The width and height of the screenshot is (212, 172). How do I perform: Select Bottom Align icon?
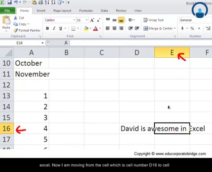121,20
